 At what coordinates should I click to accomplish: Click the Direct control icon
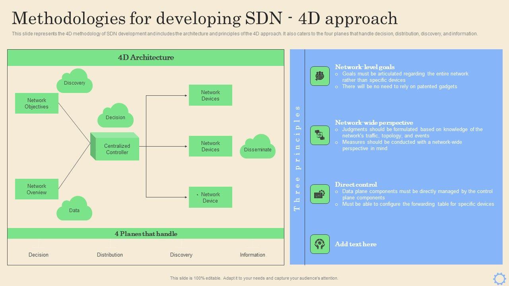point(320,194)
